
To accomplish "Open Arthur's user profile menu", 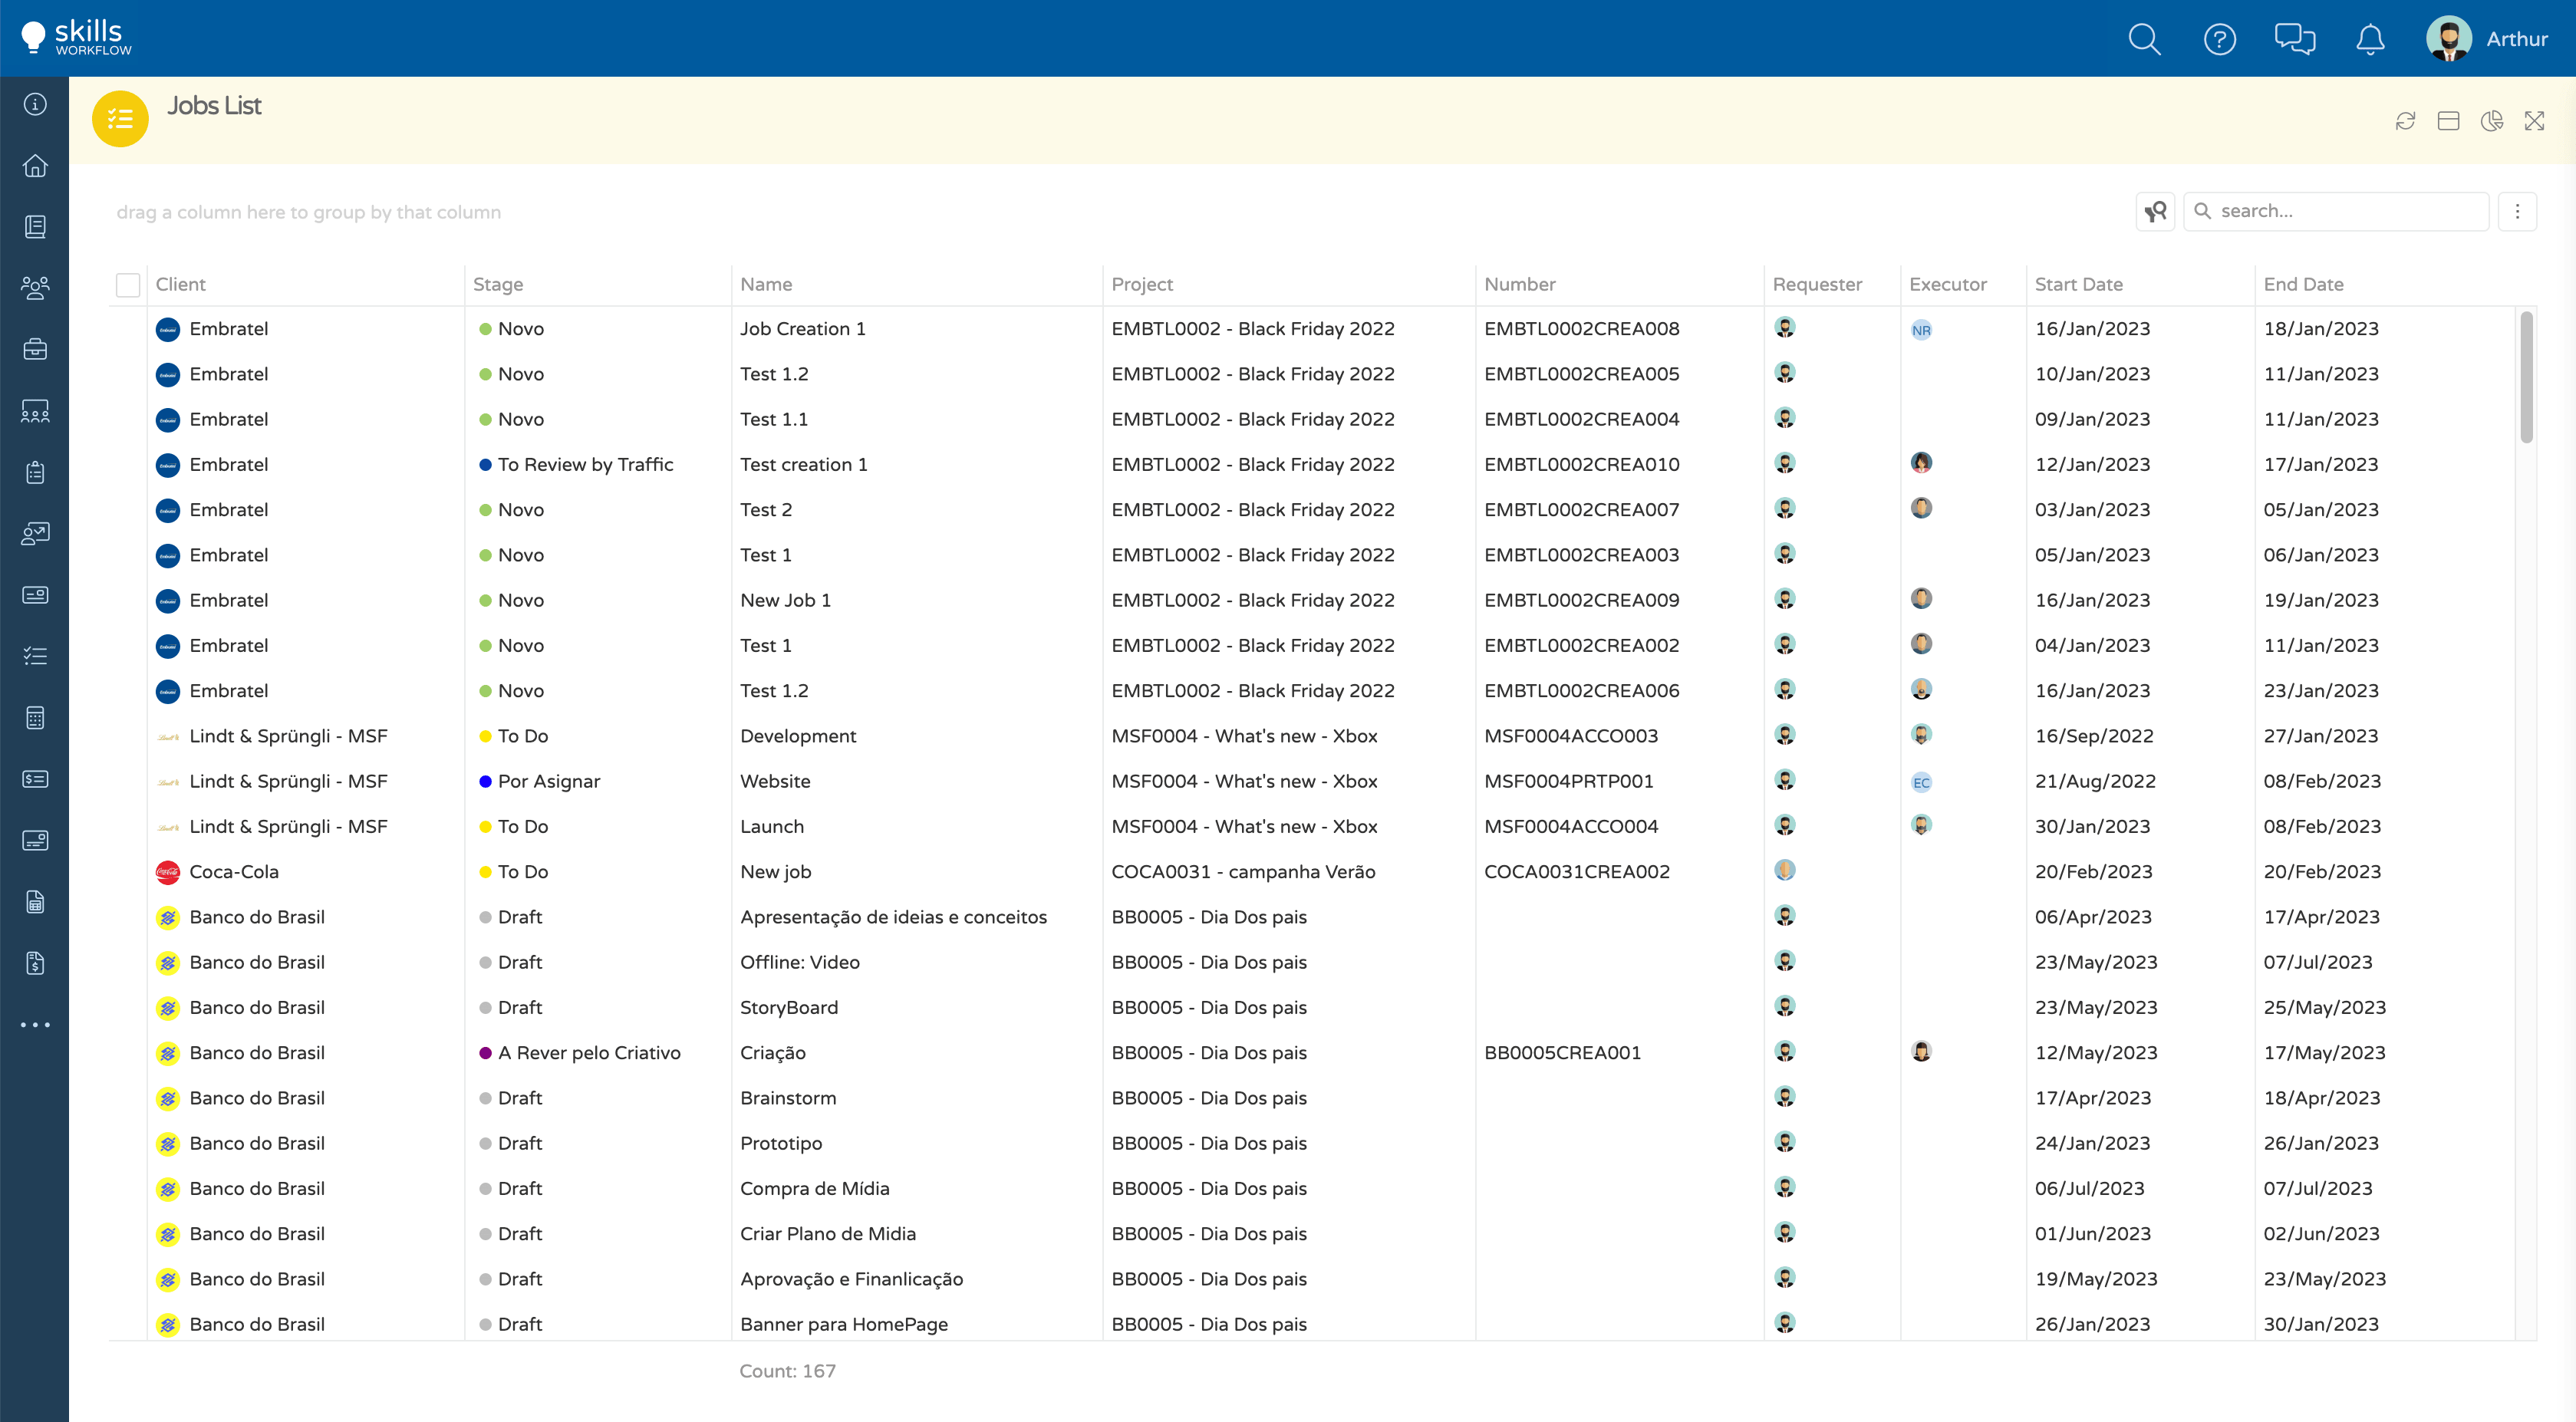I will pos(2487,39).
